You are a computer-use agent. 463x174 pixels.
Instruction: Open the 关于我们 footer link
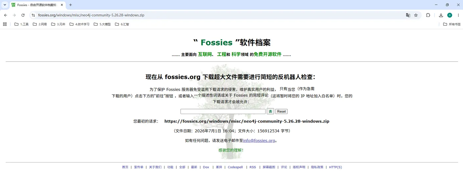pos(155,167)
